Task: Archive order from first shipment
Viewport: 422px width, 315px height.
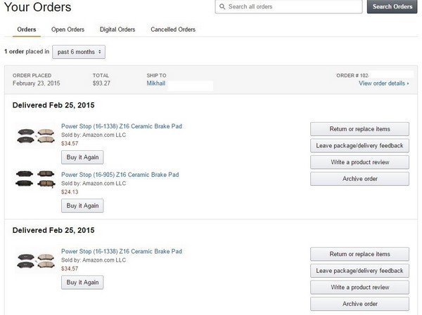Action: (359, 179)
